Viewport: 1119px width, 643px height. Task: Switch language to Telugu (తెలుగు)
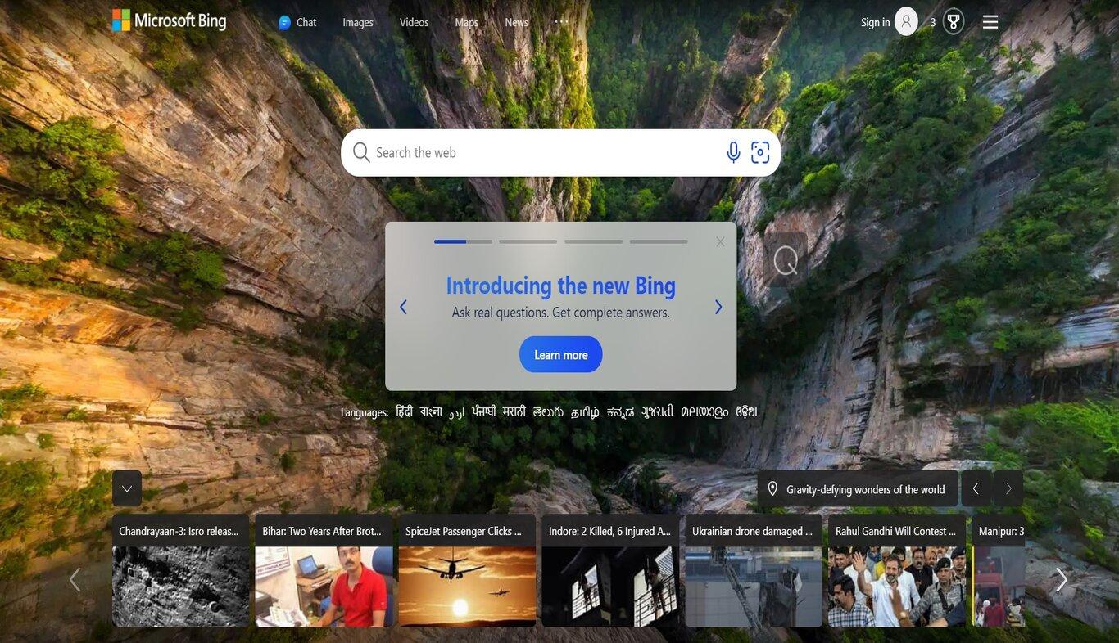click(548, 411)
